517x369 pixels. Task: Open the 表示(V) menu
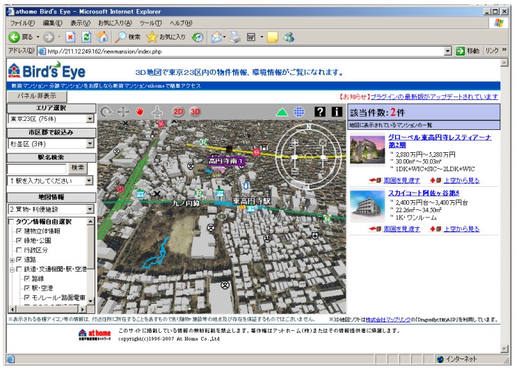[x=80, y=23]
